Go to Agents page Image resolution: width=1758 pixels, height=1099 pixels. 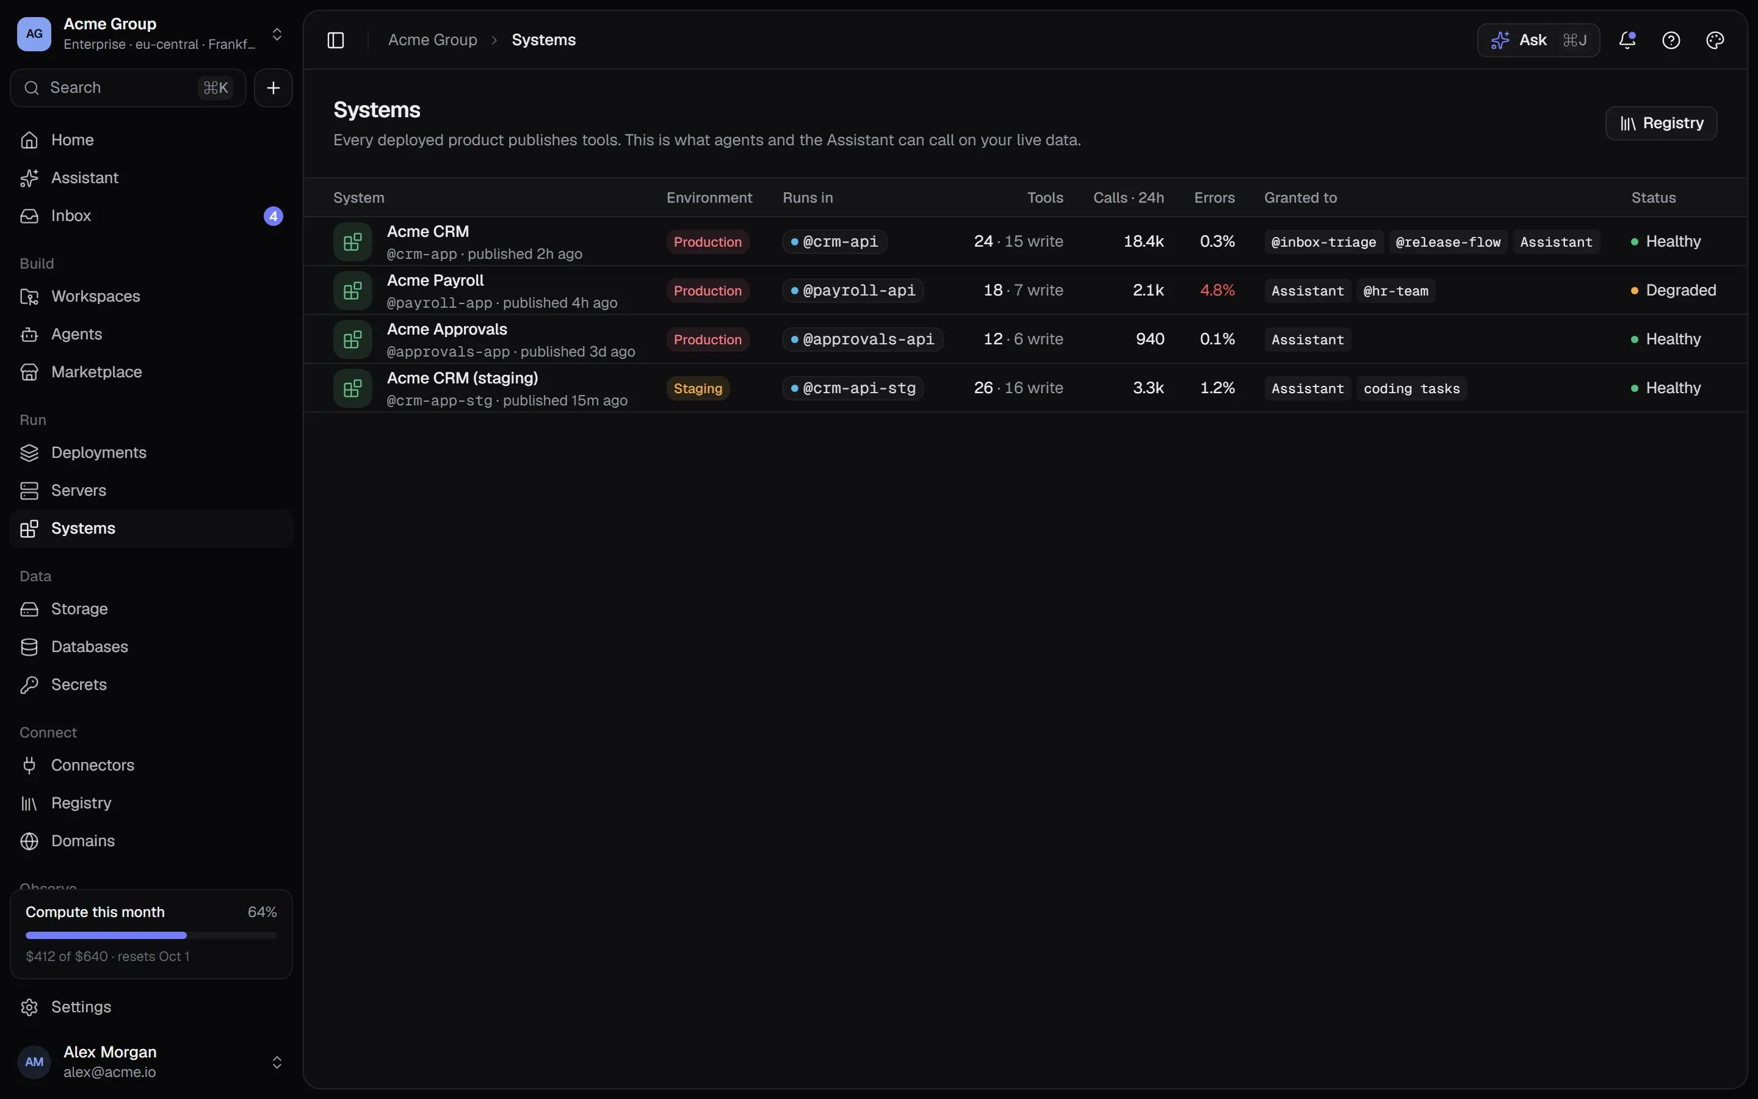click(151, 335)
